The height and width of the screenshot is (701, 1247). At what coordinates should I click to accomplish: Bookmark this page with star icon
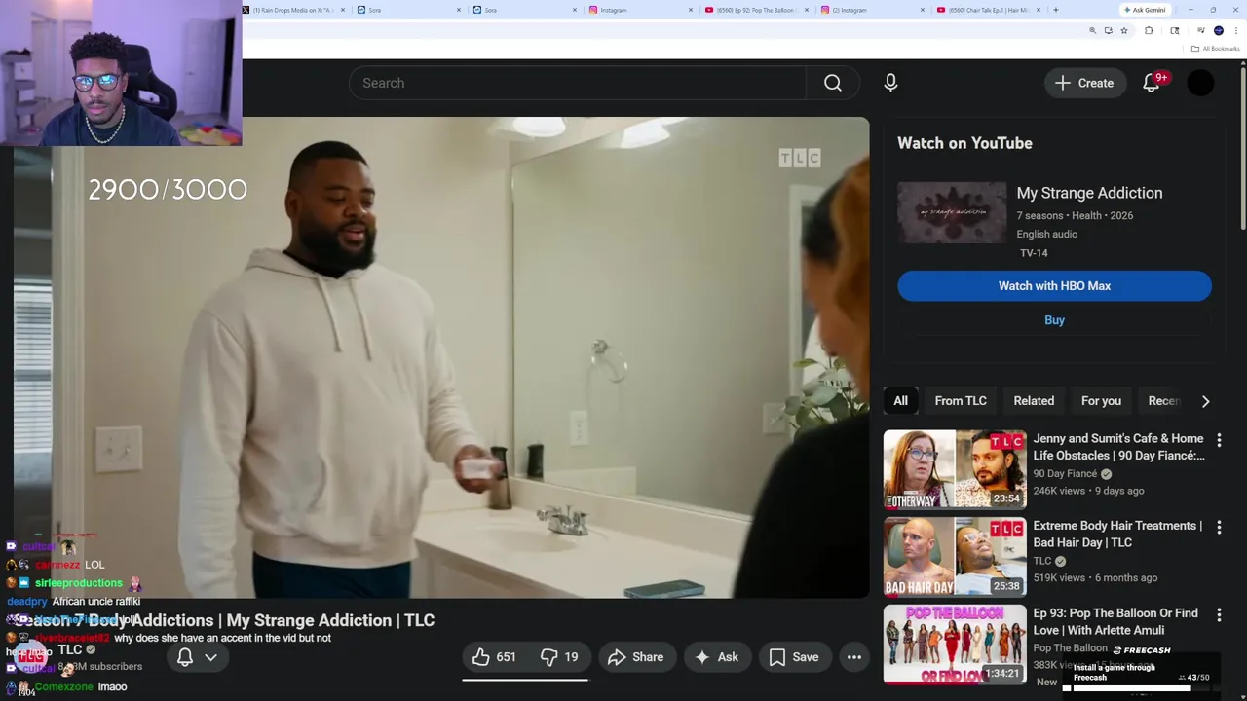click(x=1124, y=31)
